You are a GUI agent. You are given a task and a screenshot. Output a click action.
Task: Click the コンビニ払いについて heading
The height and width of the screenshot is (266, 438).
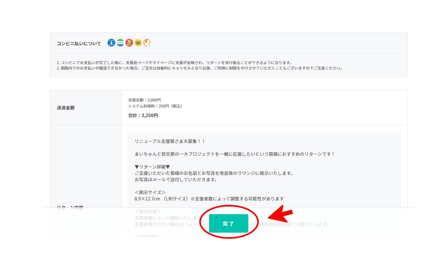(x=79, y=43)
